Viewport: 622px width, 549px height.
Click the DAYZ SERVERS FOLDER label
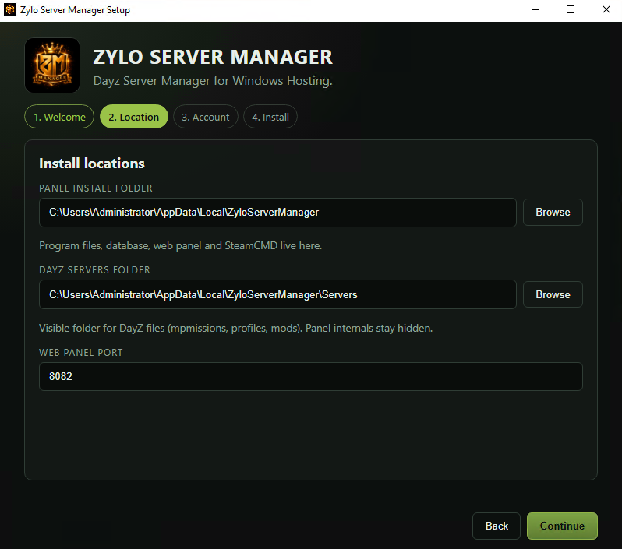[94, 270]
